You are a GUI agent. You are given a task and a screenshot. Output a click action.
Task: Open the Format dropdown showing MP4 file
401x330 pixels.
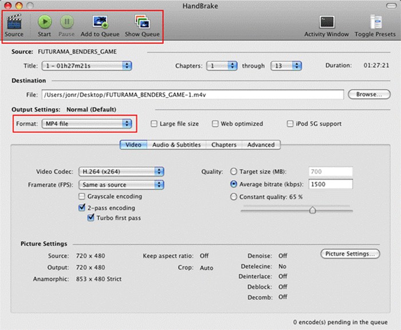click(87, 124)
